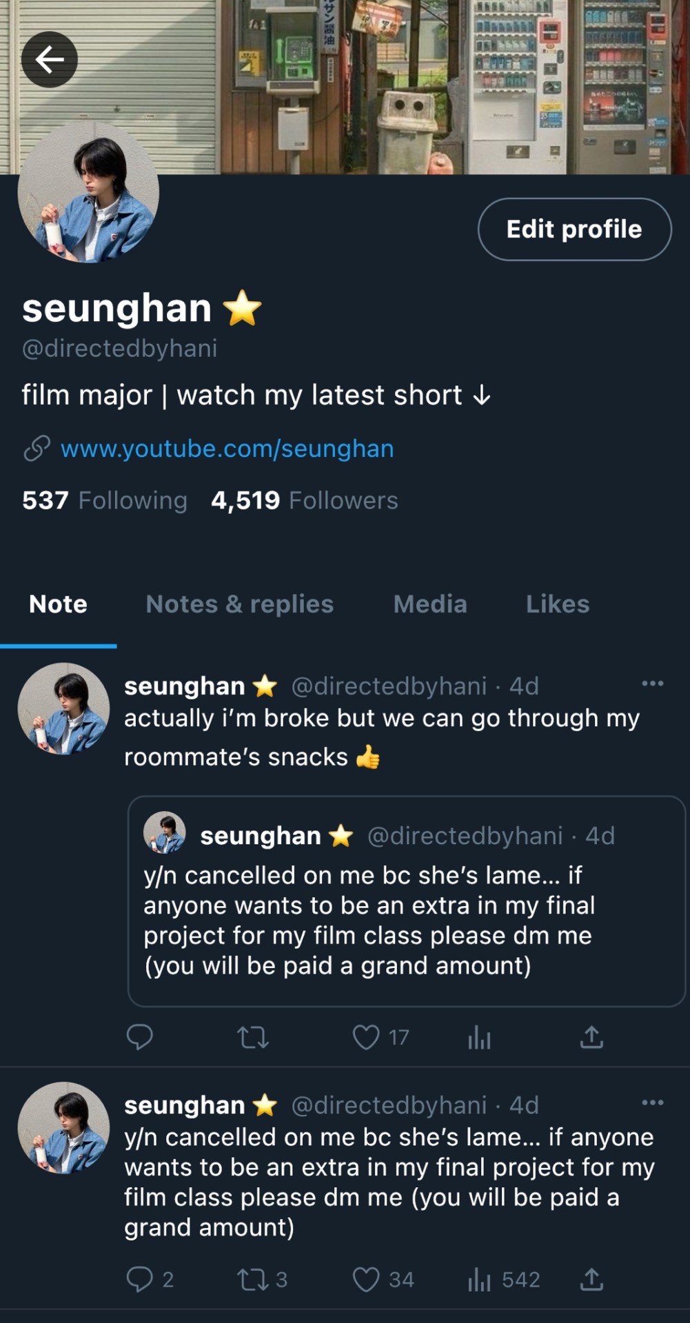The image size is (690, 1323).
Task: Tap the back arrow icon
Action: (x=50, y=60)
